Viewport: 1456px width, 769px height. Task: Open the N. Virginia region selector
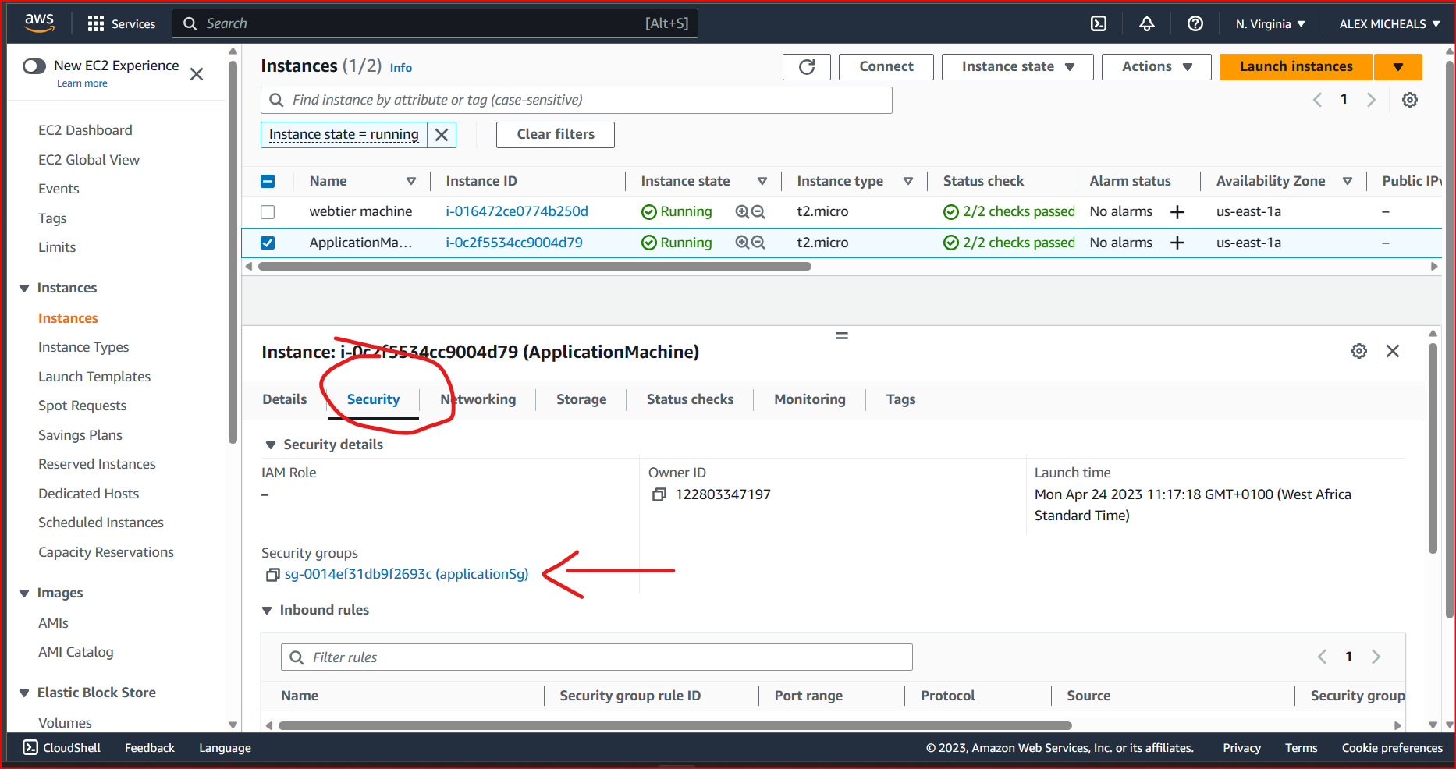coord(1269,23)
